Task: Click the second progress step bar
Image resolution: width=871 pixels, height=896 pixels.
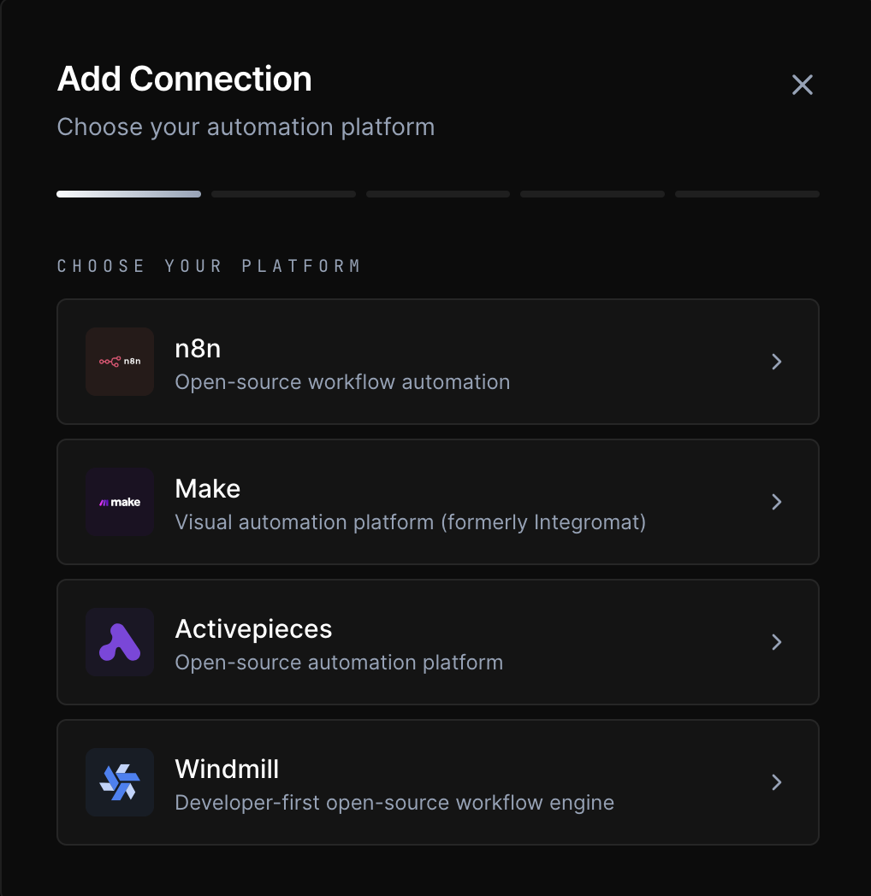Action: pyautogui.click(x=283, y=194)
